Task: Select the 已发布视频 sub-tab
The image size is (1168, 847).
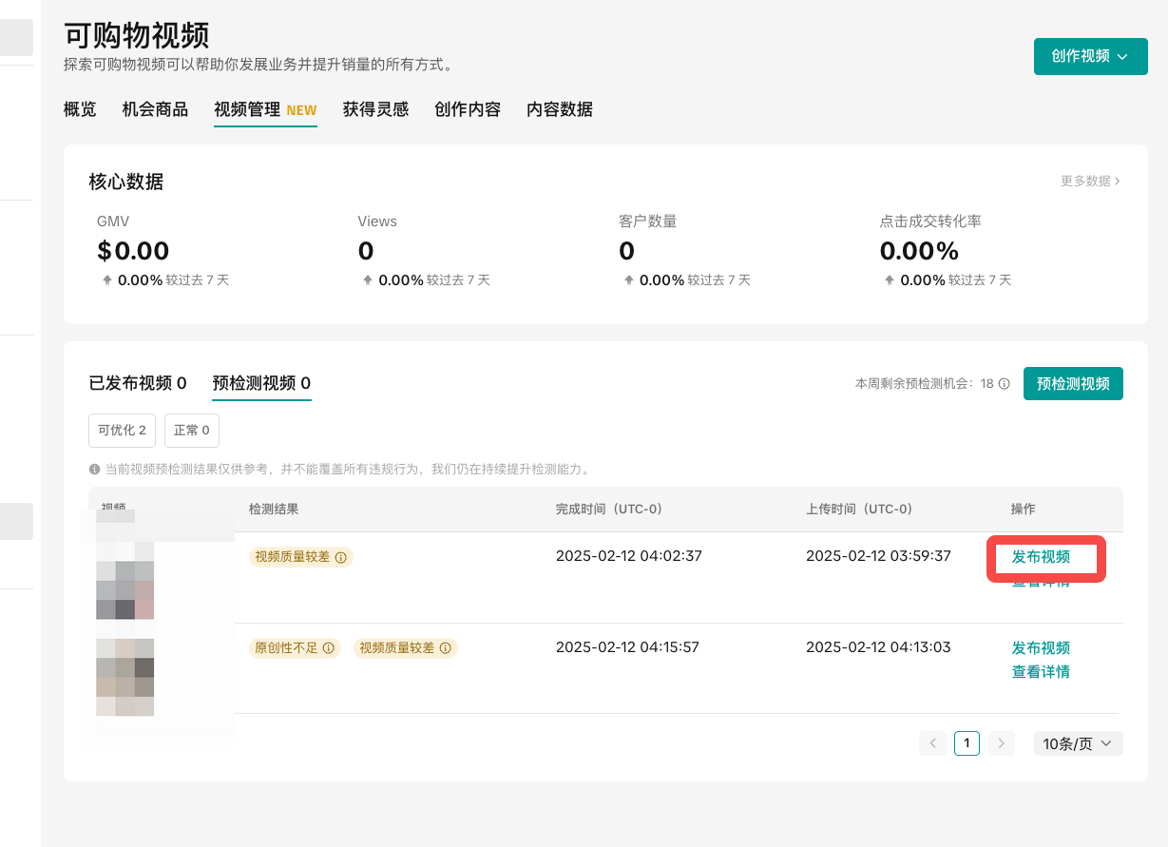Action: tap(137, 383)
